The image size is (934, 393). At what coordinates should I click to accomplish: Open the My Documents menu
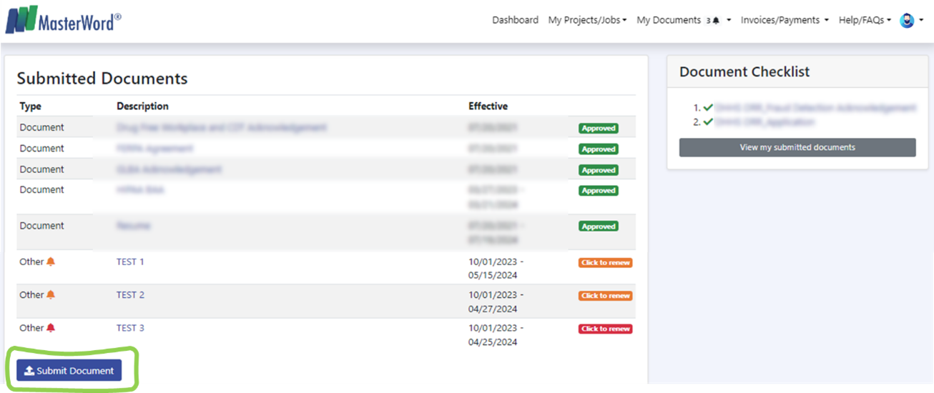pyautogui.click(x=669, y=20)
